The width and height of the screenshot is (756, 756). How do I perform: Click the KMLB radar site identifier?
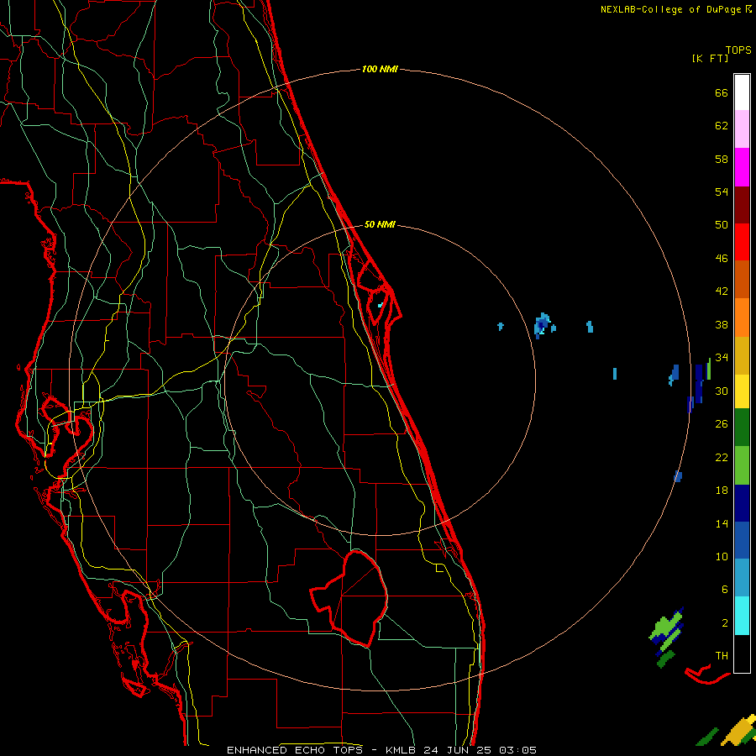pyautogui.click(x=402, y=750)
